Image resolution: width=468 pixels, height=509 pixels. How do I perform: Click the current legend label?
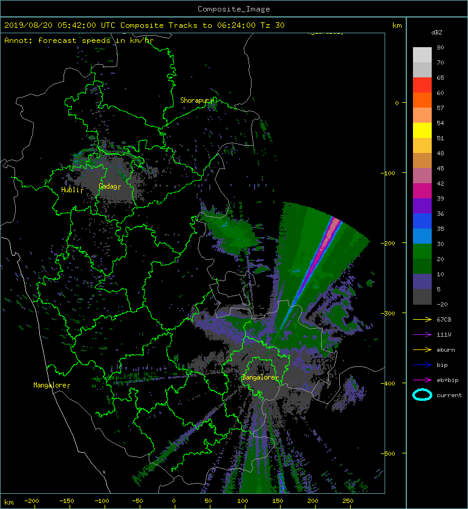coord(449,395)
